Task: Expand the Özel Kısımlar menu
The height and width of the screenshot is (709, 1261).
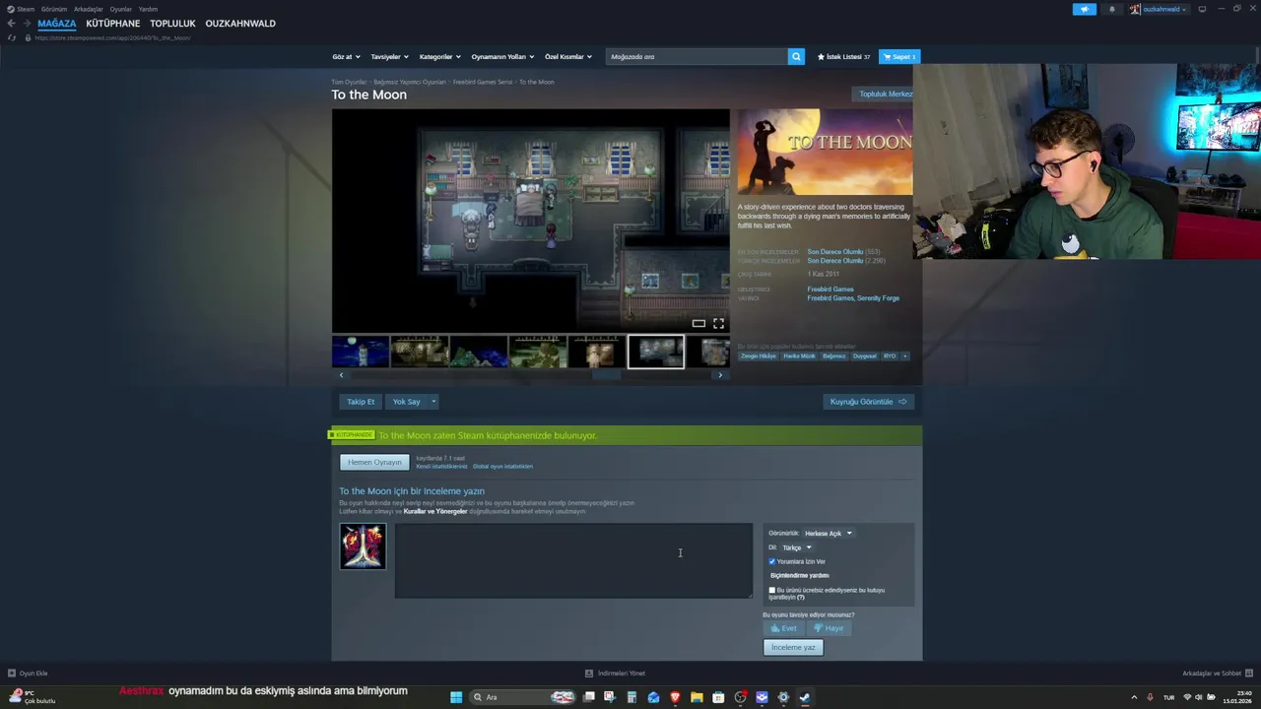Action: (x=568, y=56)
